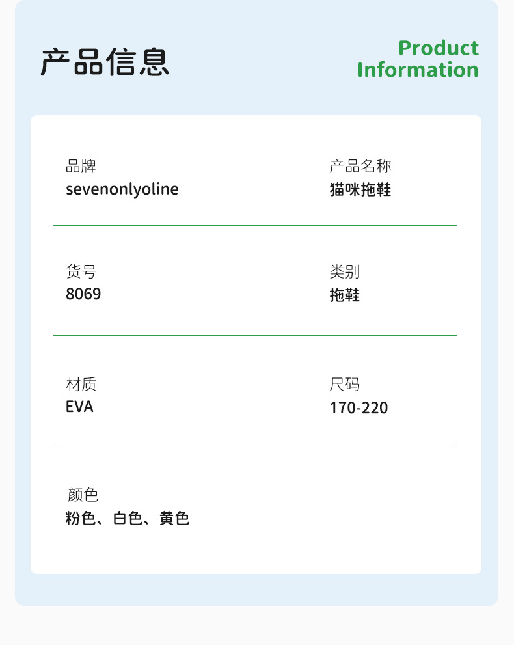
Task: Select the 品牌 field label
Action: pyautogui.click(x=81, y=167)
